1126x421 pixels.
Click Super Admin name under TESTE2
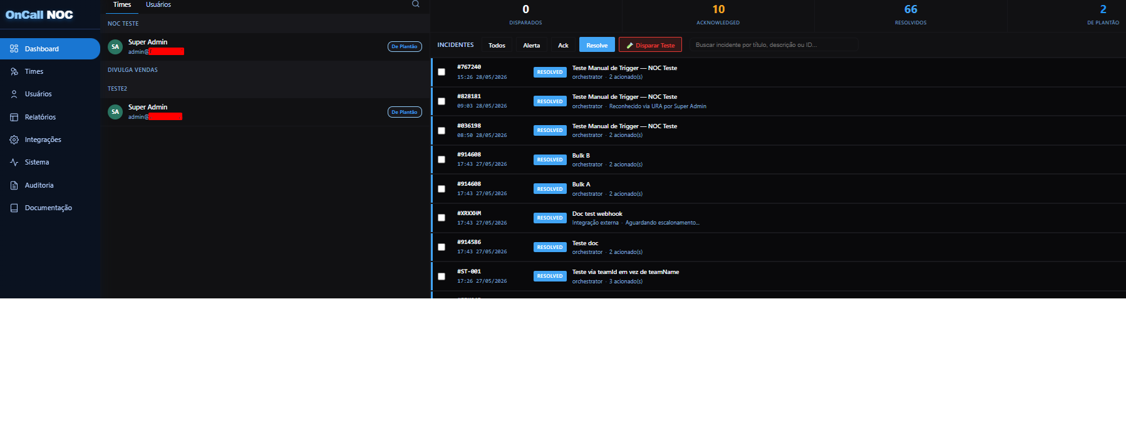(148, 107)
